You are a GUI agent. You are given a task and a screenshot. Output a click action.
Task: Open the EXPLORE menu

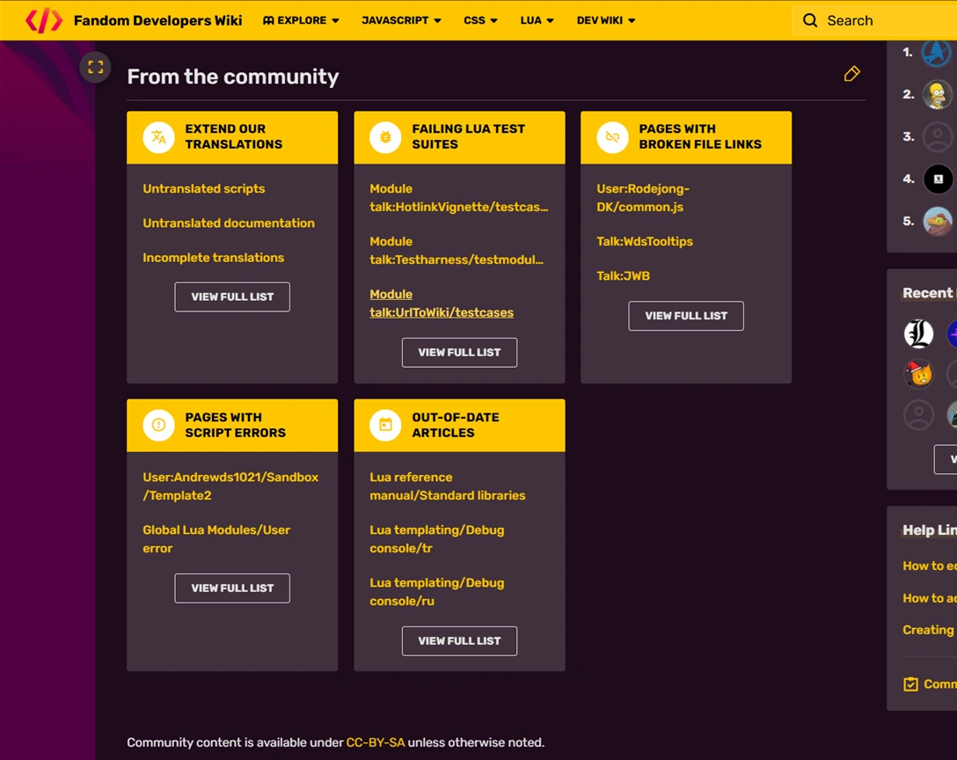[301, 19]
